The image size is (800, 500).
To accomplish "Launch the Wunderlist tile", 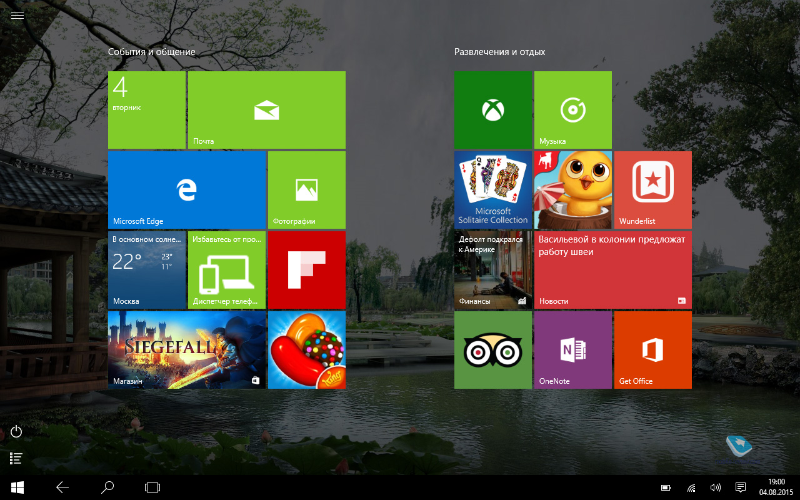I will click(x=653, y=190).
